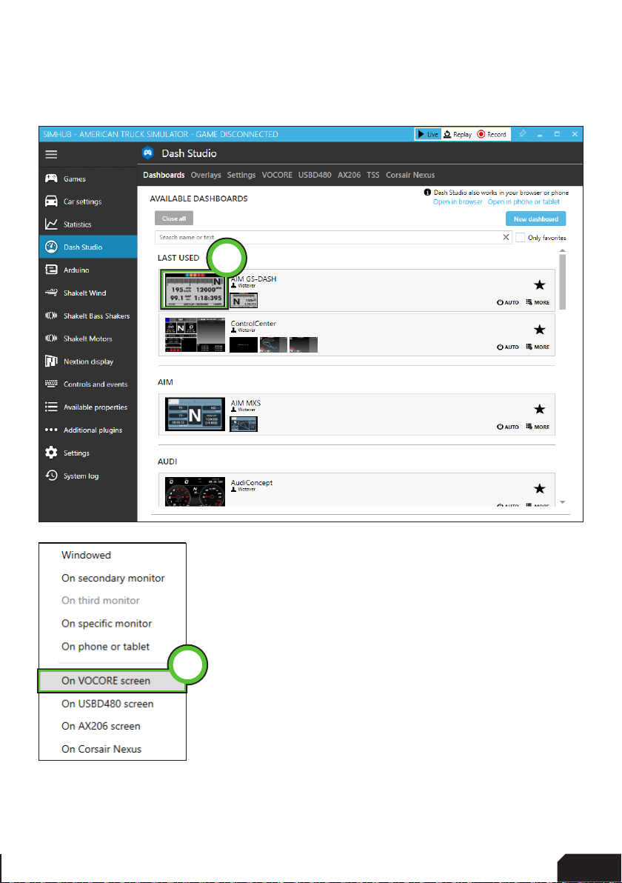The image size is (622, 883).
Task: Toggle AUTO for AIM GS-DASH
Action: [x=508, y=302]
